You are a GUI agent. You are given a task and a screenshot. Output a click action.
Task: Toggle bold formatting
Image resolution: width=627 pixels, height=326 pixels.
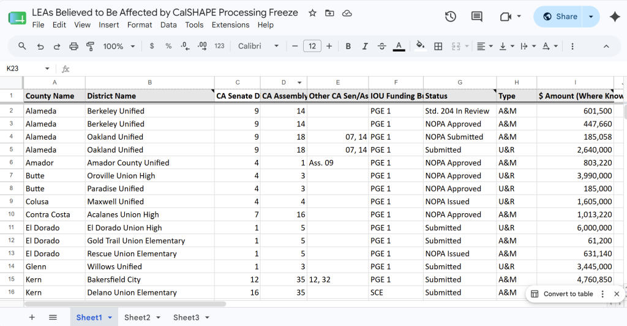(348, 47)
